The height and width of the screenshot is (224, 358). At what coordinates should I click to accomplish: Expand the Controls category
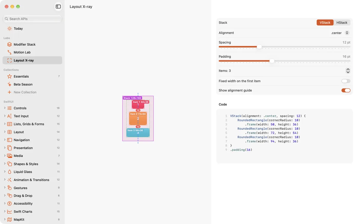point(5,108)
